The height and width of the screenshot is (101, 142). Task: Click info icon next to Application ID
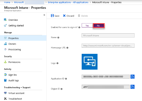click(x=66, y=79)
